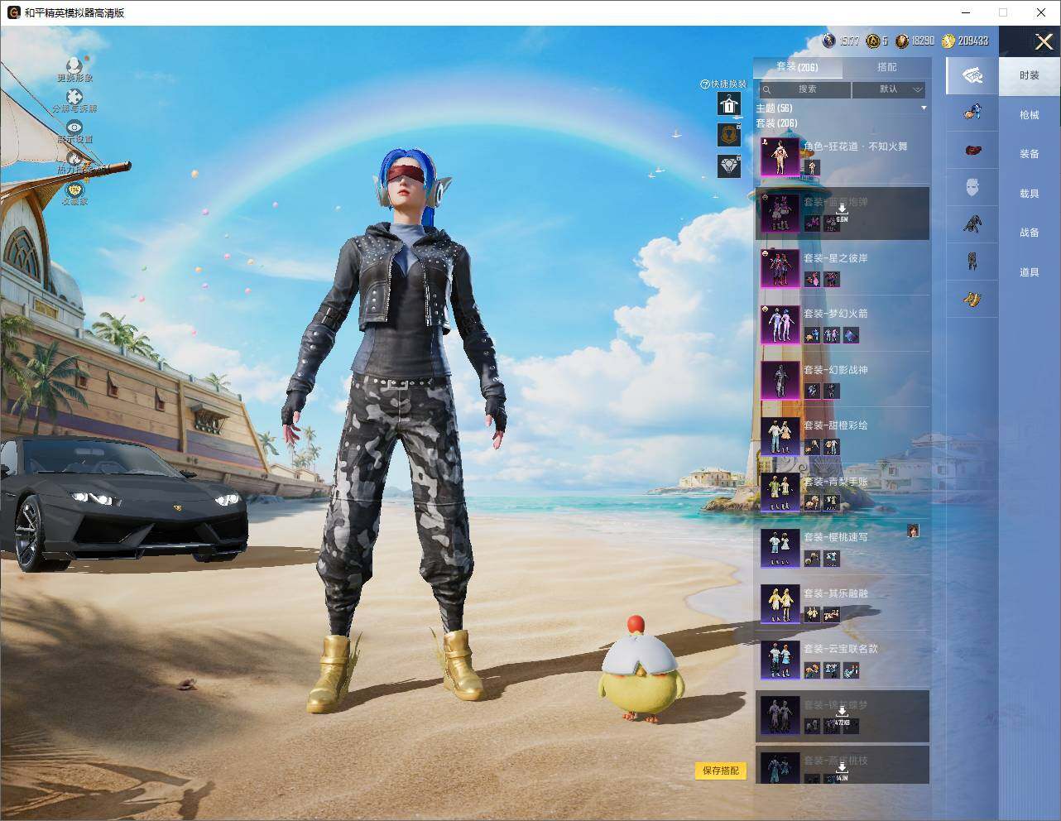1061x821 pixels.
Task: Open the 收藏家 collector badge icon
Action: coord(74,193)
